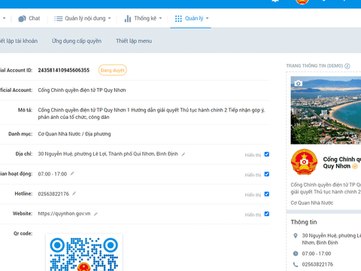Click the verified badge next to Quy Nhơn
Viewport: 361px width, 271px height.
[355, 166]
